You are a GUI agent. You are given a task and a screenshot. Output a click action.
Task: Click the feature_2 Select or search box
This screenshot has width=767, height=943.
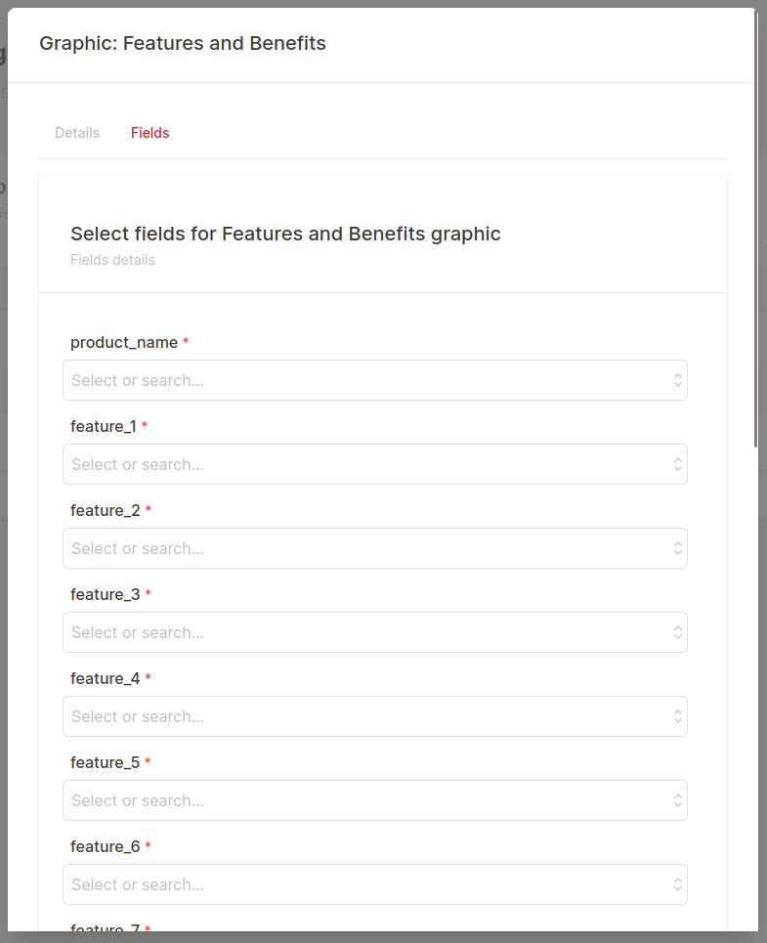tap(374, 548)
